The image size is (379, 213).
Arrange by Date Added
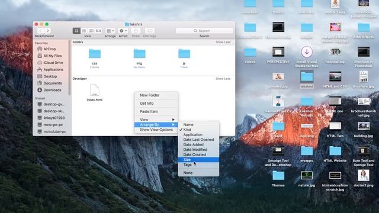pyautogui.click(x=198, y=144)
